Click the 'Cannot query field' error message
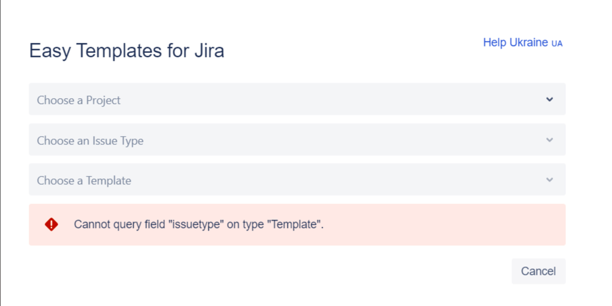This screenshot has width=612, height=306. [199, 225]
